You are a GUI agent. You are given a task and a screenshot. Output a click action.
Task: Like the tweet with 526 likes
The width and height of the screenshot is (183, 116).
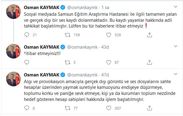pyautogui.click(x=109, y=35)
